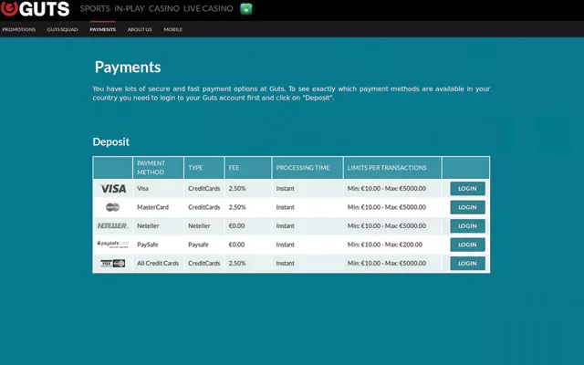Screen dimensions: 584x365
Task: Click the All Credit Cards logo icon
Action: (112, 264)
